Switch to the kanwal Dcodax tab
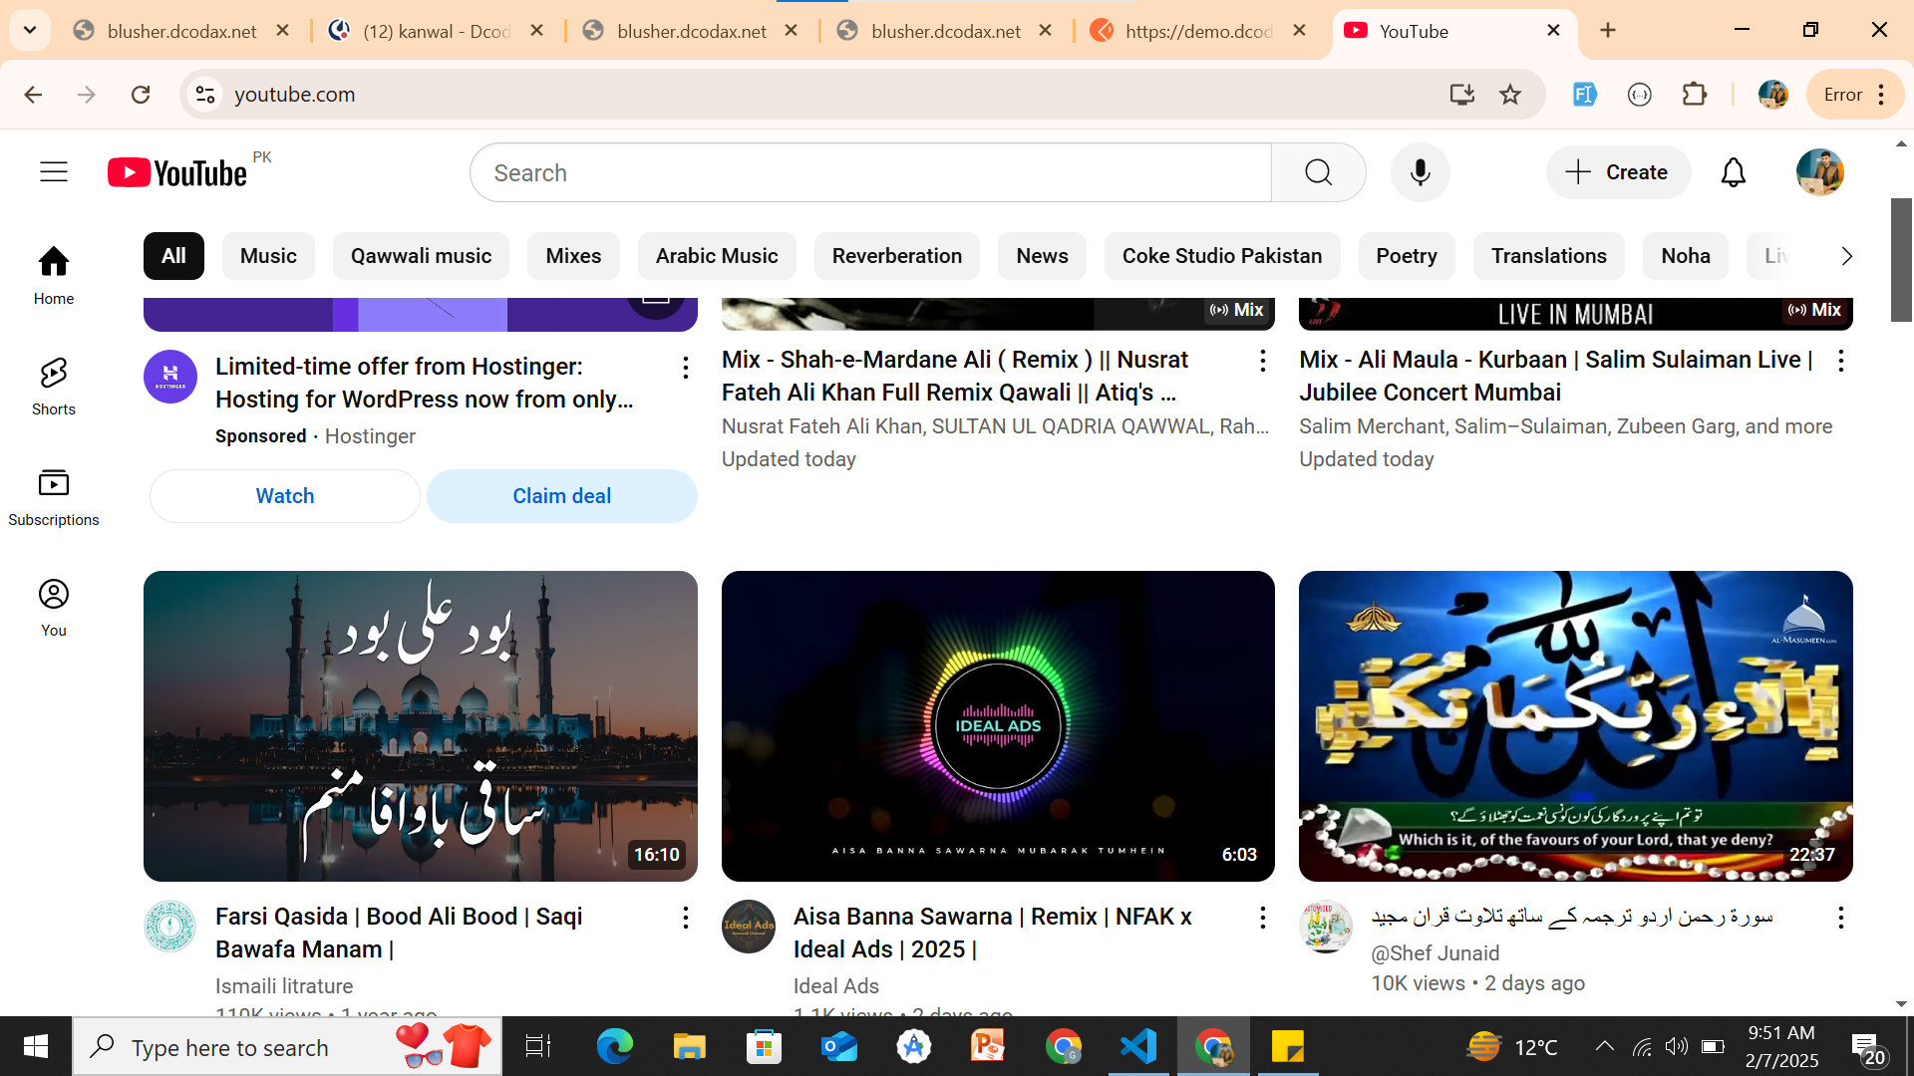The image size is (1914, 1076). click(x=436, y=31)
